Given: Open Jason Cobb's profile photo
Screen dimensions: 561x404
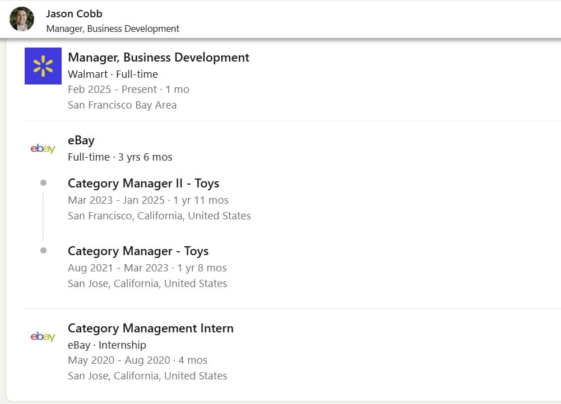Looking at the screenshot, I should [22, 19].
